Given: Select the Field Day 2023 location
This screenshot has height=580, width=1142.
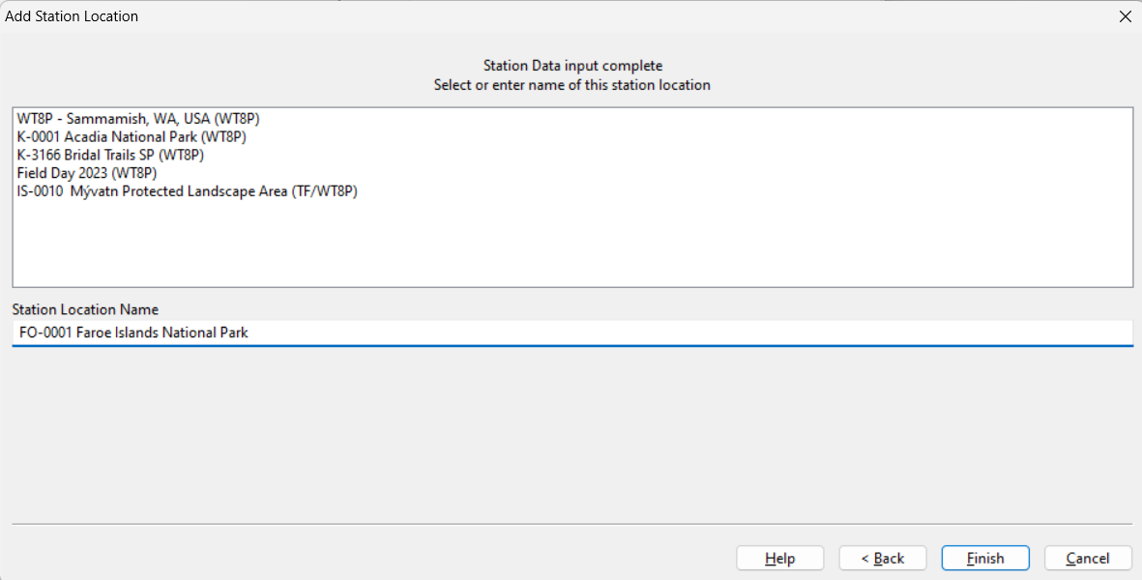Looking at the screenshot, I should pyautogui.click(x=87, y=173).
